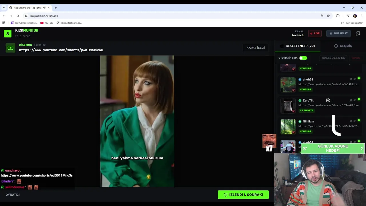Viewport: 366px width, 206px height.
Task: Open the tab search dropdown arrow
Action: [4, 8]
